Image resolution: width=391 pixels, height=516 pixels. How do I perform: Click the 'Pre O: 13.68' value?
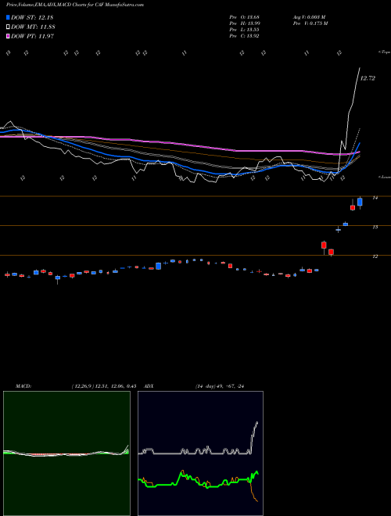(x=245, y=17)
